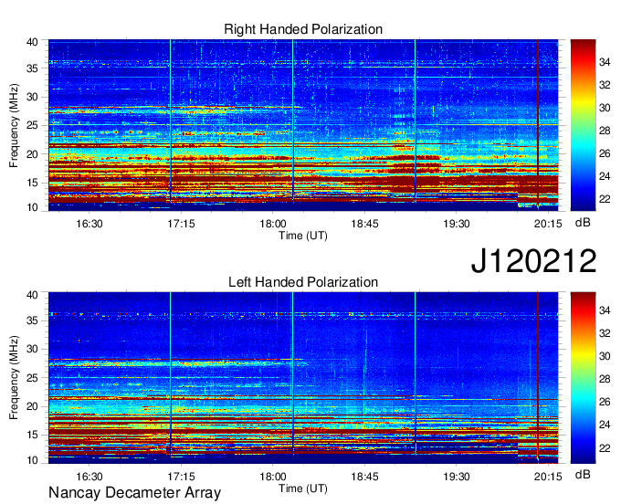Click "34" dB value on Right Handed color bar
Image resolution: width=621 pixels, height=504 pixels.
[x=605, y=62]
